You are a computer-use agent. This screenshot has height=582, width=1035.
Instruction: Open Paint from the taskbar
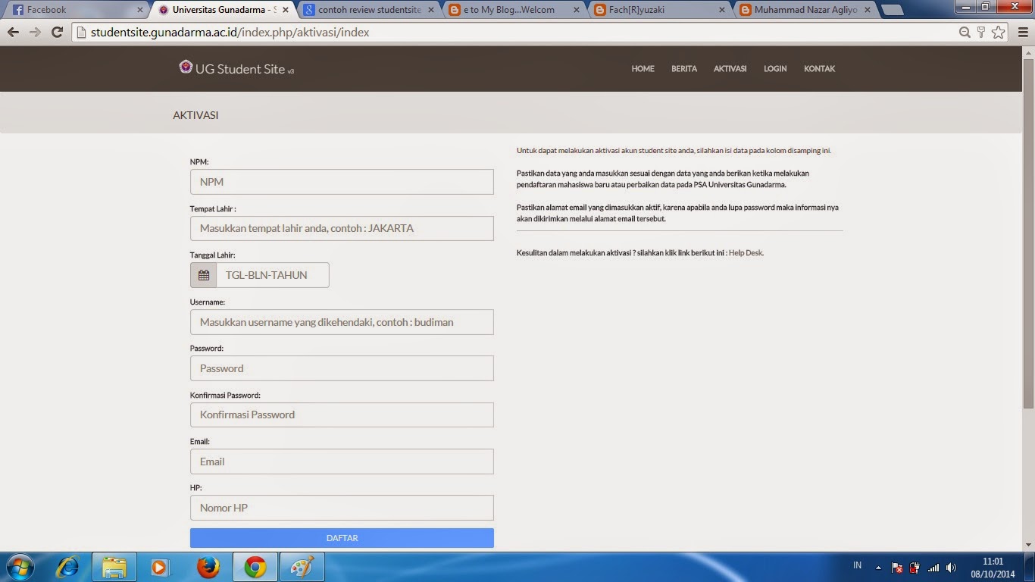click(302, 567)
